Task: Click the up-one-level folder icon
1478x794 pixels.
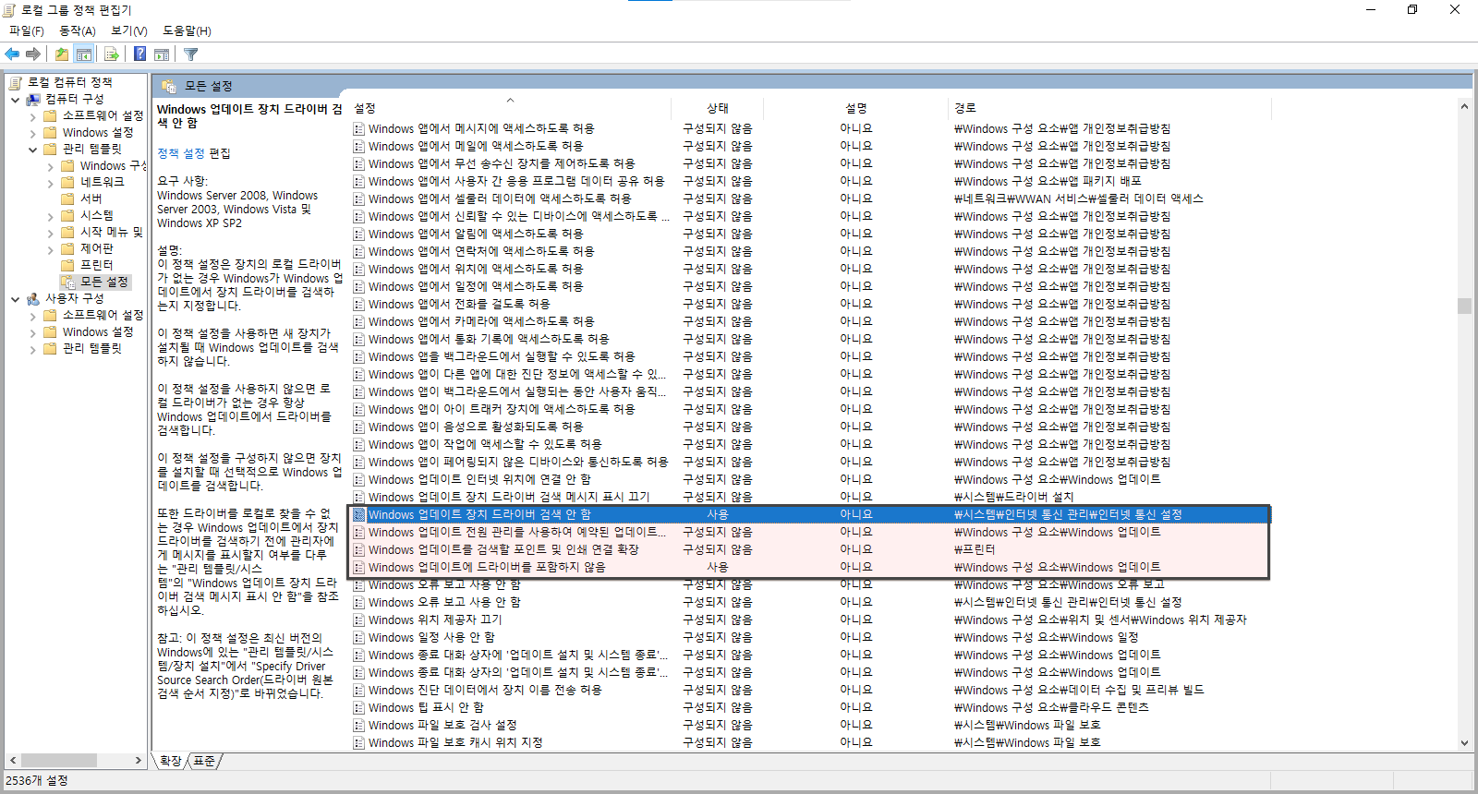Action: pos(61,54)
